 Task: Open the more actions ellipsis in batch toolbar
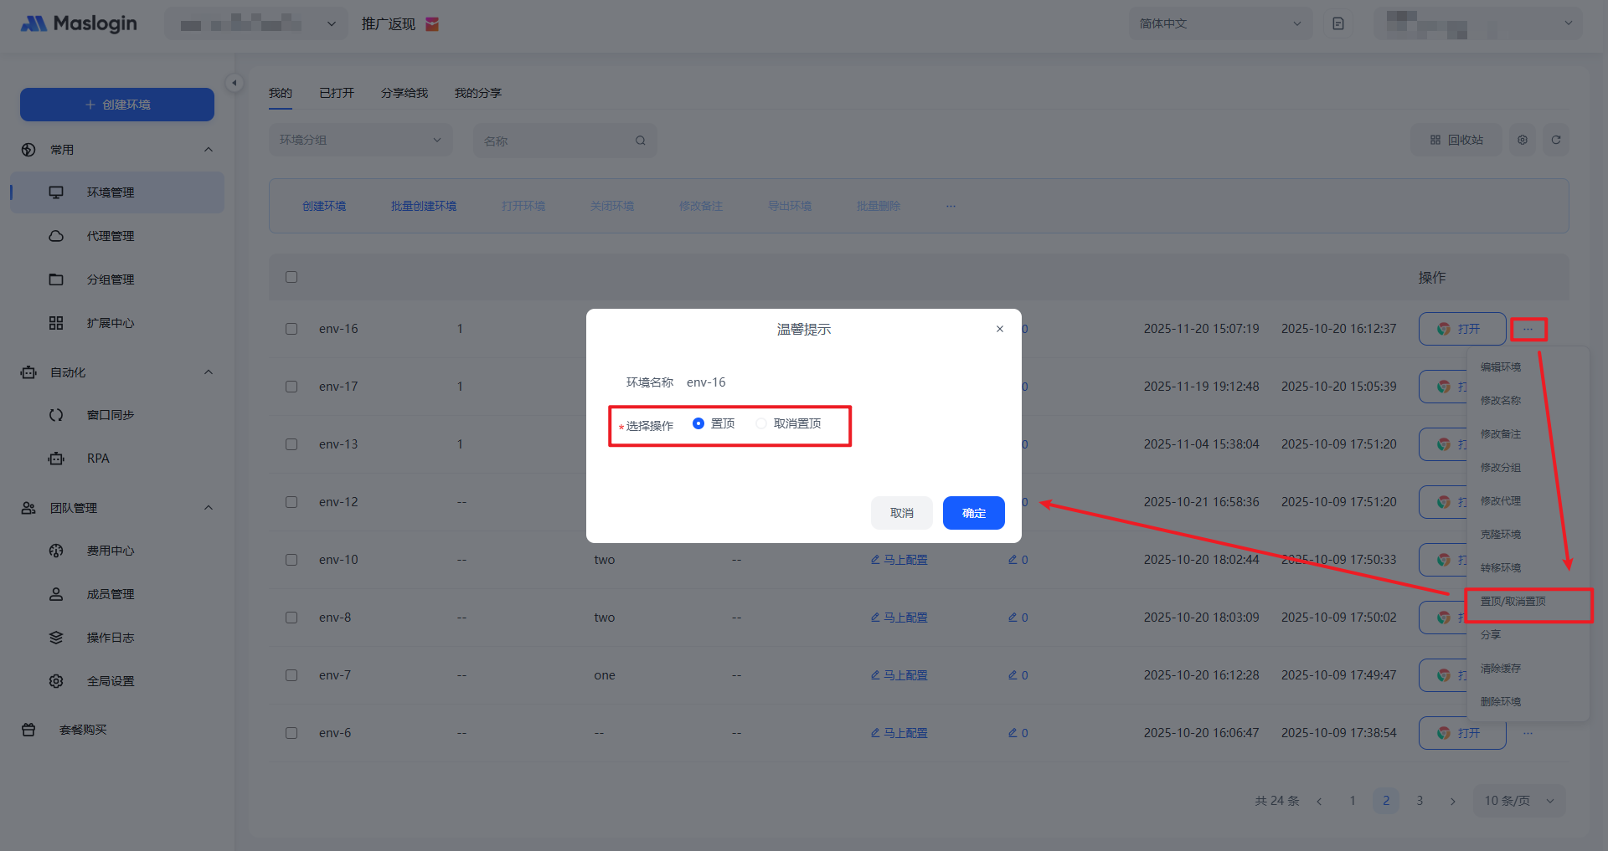[951, 206]
